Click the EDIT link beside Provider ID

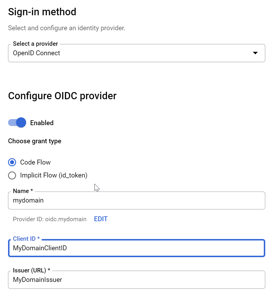pyautogui.click(x=100, y=219)
